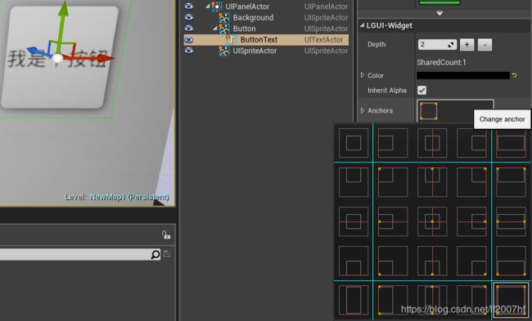The image size is (532, 321).
Task: Select the bottom-left anchor preset
Action: (393, 261)
